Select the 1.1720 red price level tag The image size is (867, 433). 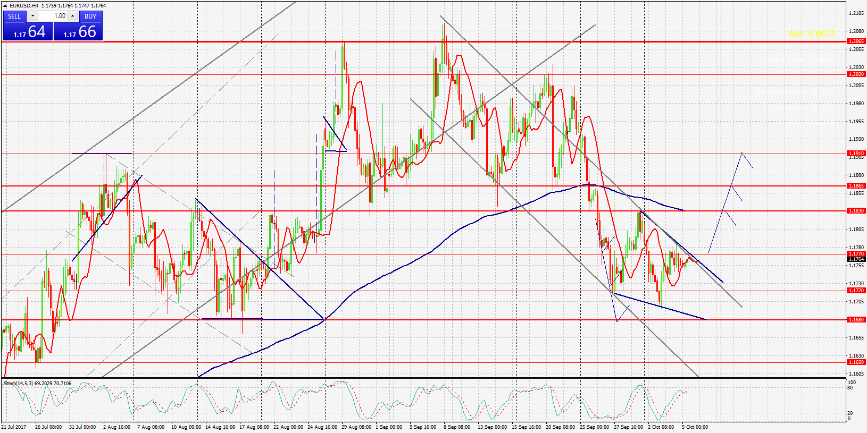856,291
